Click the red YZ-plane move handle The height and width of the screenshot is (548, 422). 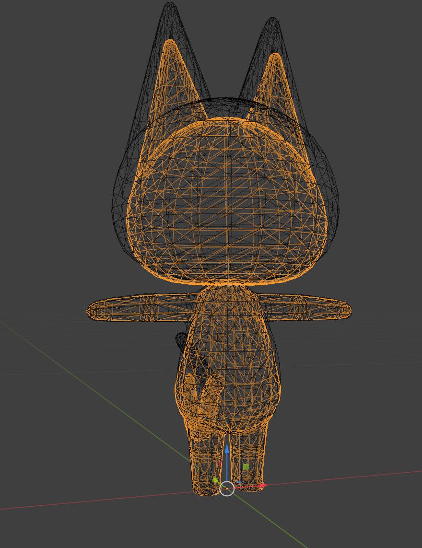point(220,464)
